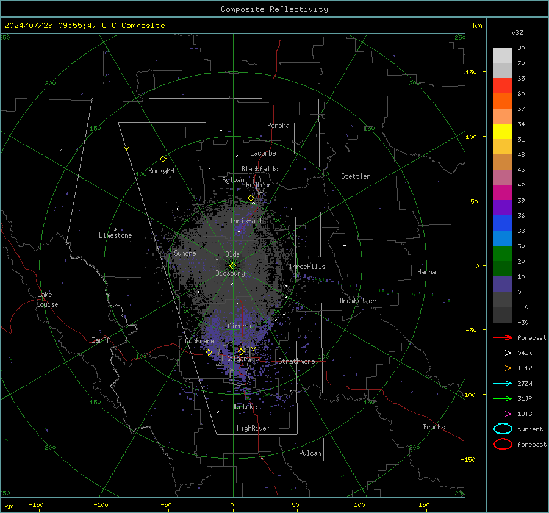This screenshot has height=513, width=549.
Task: Click the Sundre town label
Action: coord(185,253)
